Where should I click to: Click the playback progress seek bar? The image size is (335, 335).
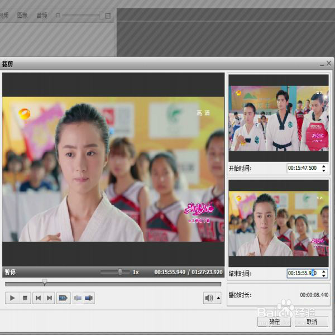pyautogui.click(x=113, y=284)
